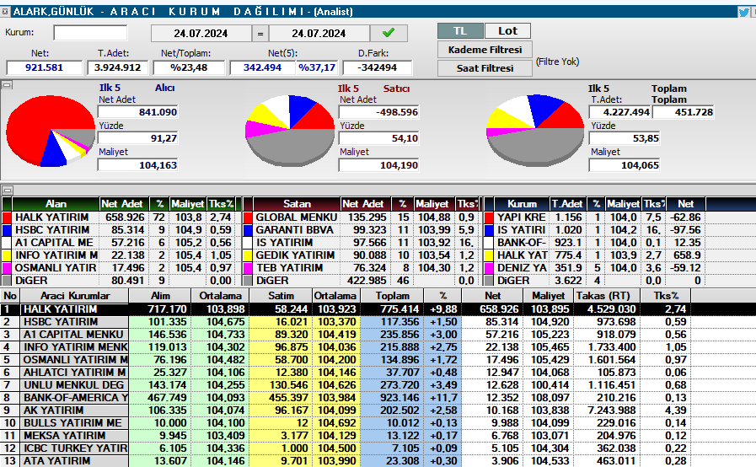Click blue swatch beside HSBC YATIRIM
Screen dimensions: 756x467
[x=6, y=230]
